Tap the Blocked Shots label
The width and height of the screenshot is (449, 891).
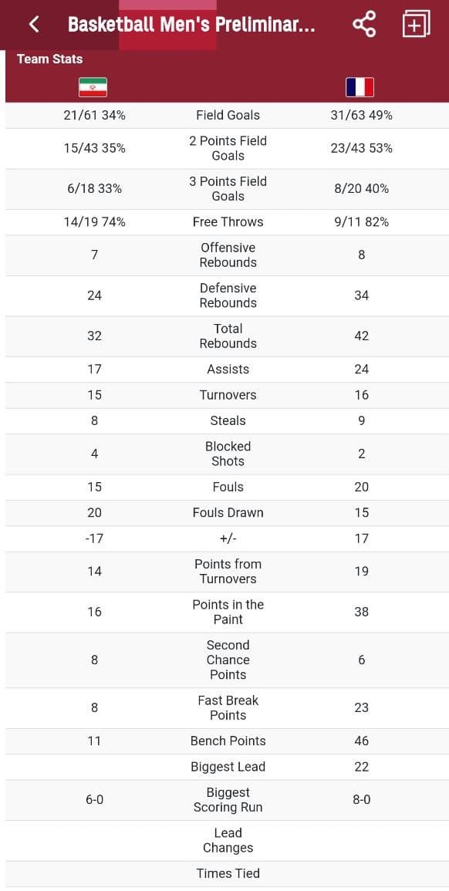[228, 454]
